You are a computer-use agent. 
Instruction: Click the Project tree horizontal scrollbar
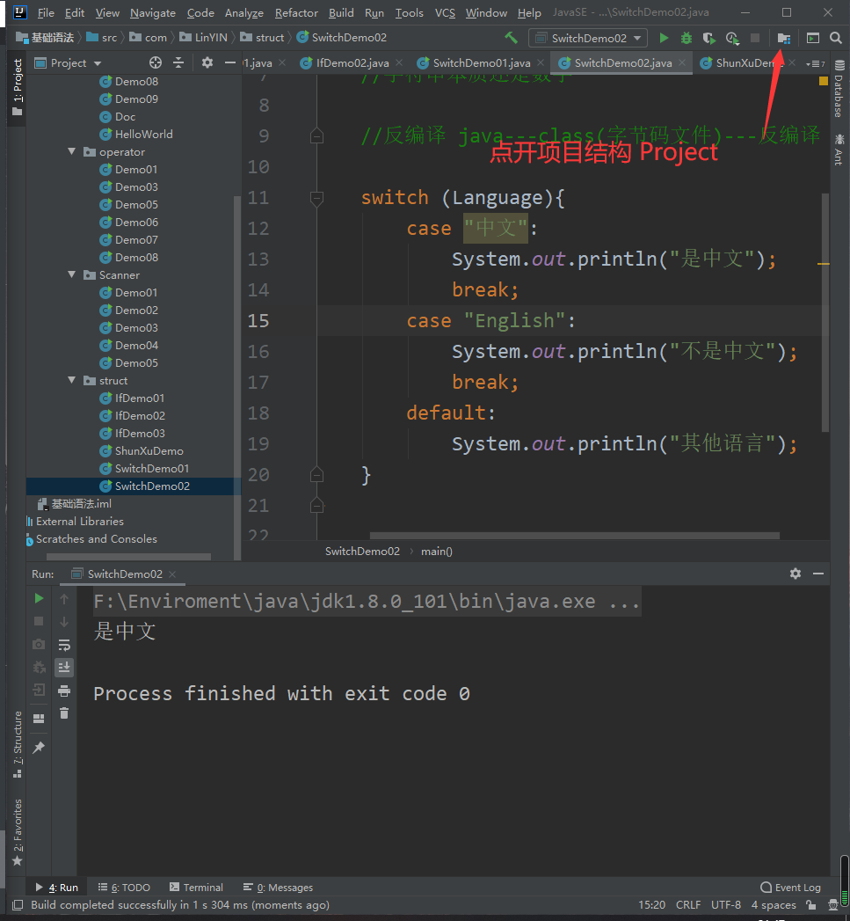[128, 556]
